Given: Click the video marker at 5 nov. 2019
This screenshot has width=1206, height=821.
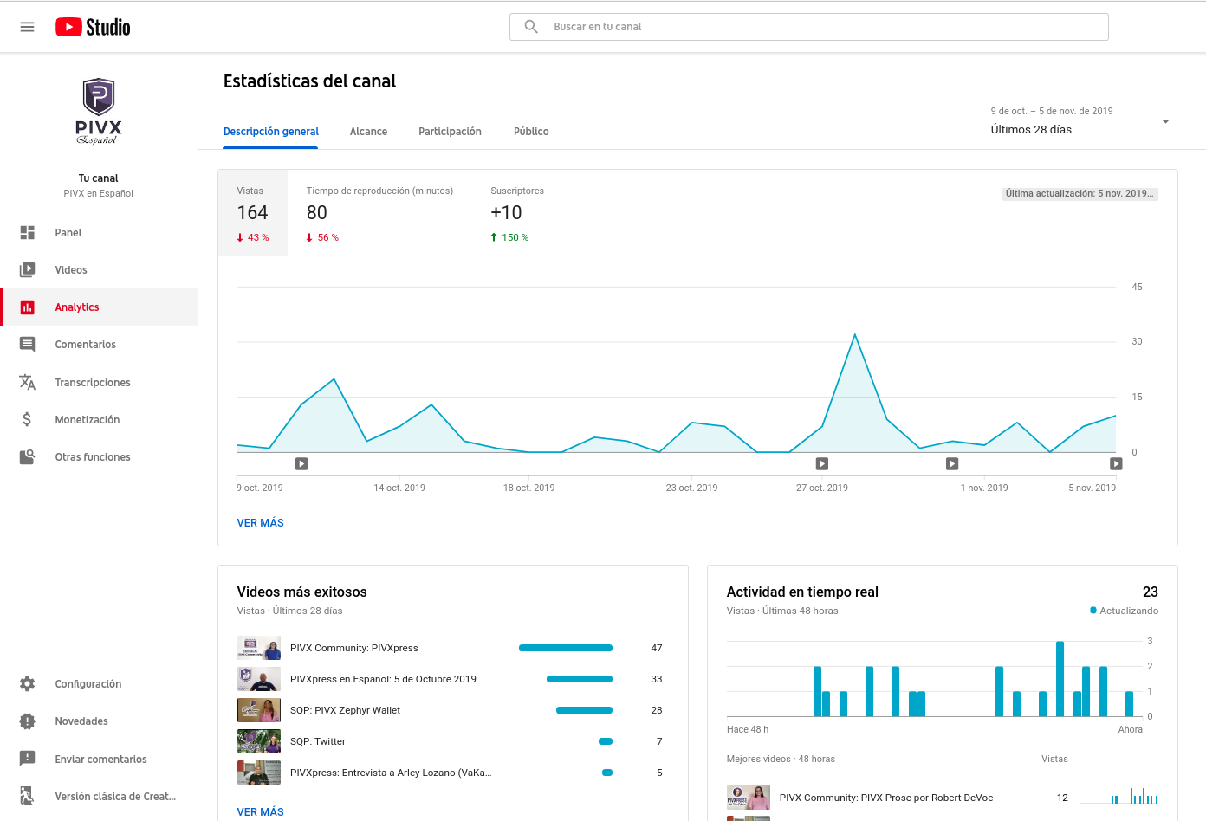Looking at the screenshot, I should [x=1116, y=463].
